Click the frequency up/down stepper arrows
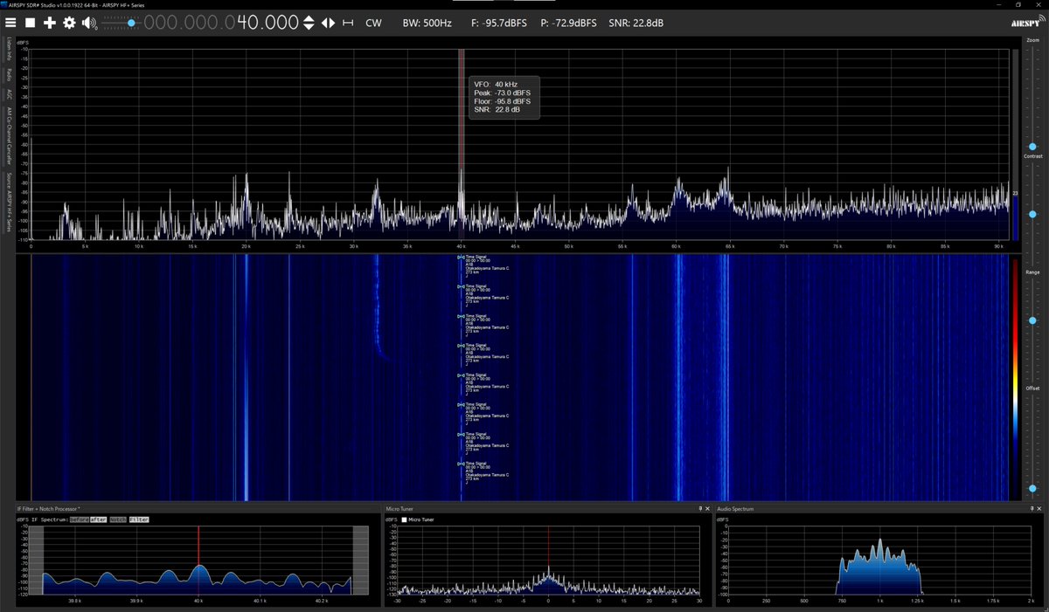The image size is (1049, 612). 309,23
